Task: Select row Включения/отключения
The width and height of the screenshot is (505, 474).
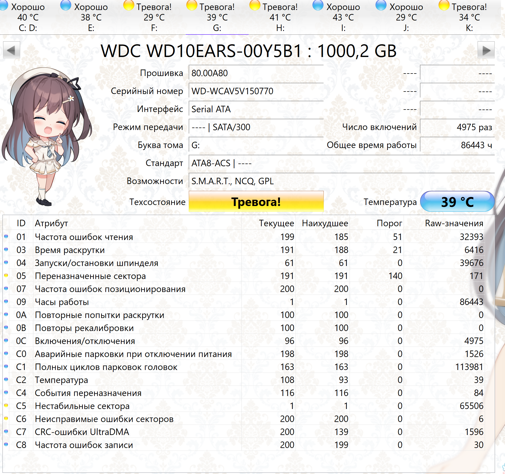Action: [244, 341]
